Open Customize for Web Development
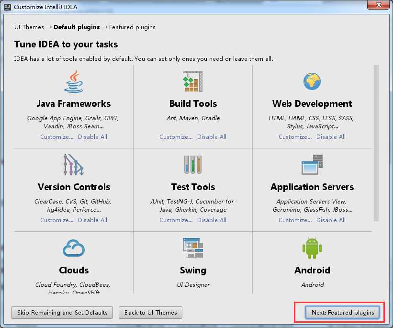This screenshot has width=393, height=328. tap(295, 137)
